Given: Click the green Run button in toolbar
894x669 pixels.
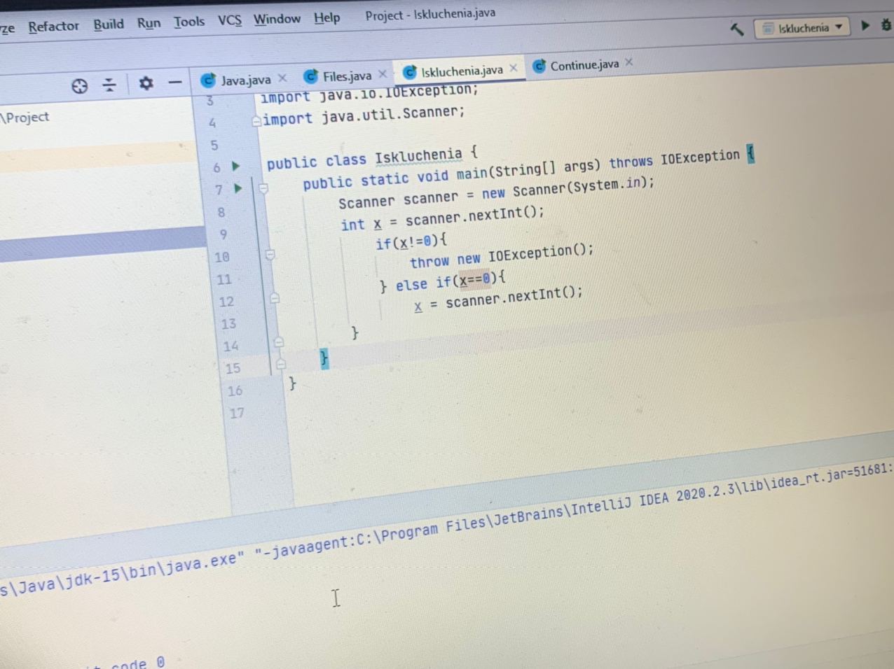Looking at the screenshot, I should pyautogui.click(x=865, y=25).
